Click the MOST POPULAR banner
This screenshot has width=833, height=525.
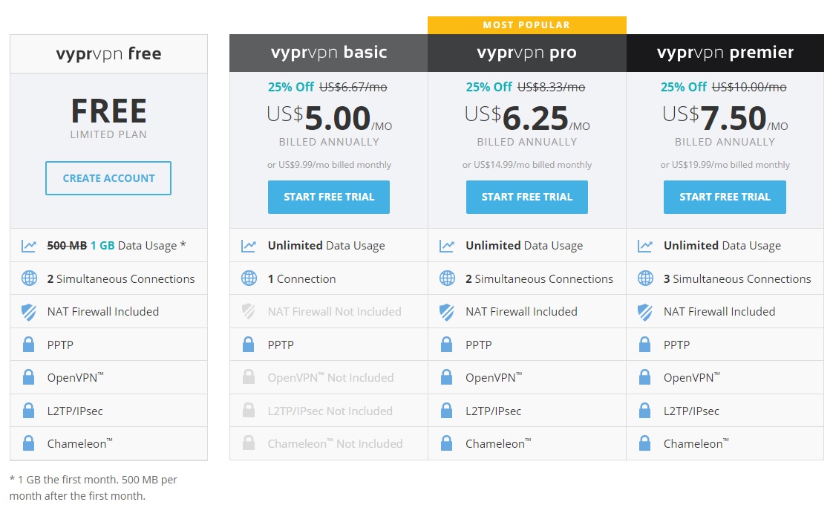[527, 25]
